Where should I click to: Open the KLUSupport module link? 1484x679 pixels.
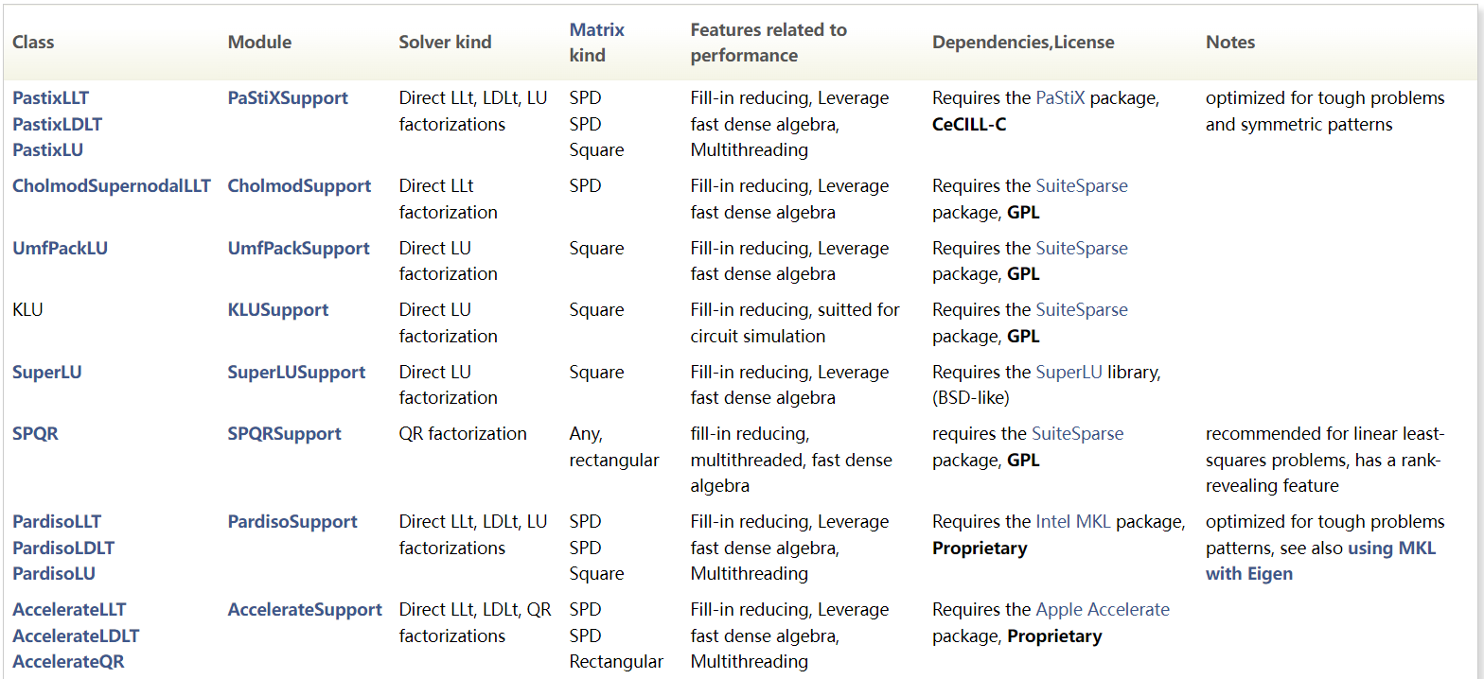point(278,309)
